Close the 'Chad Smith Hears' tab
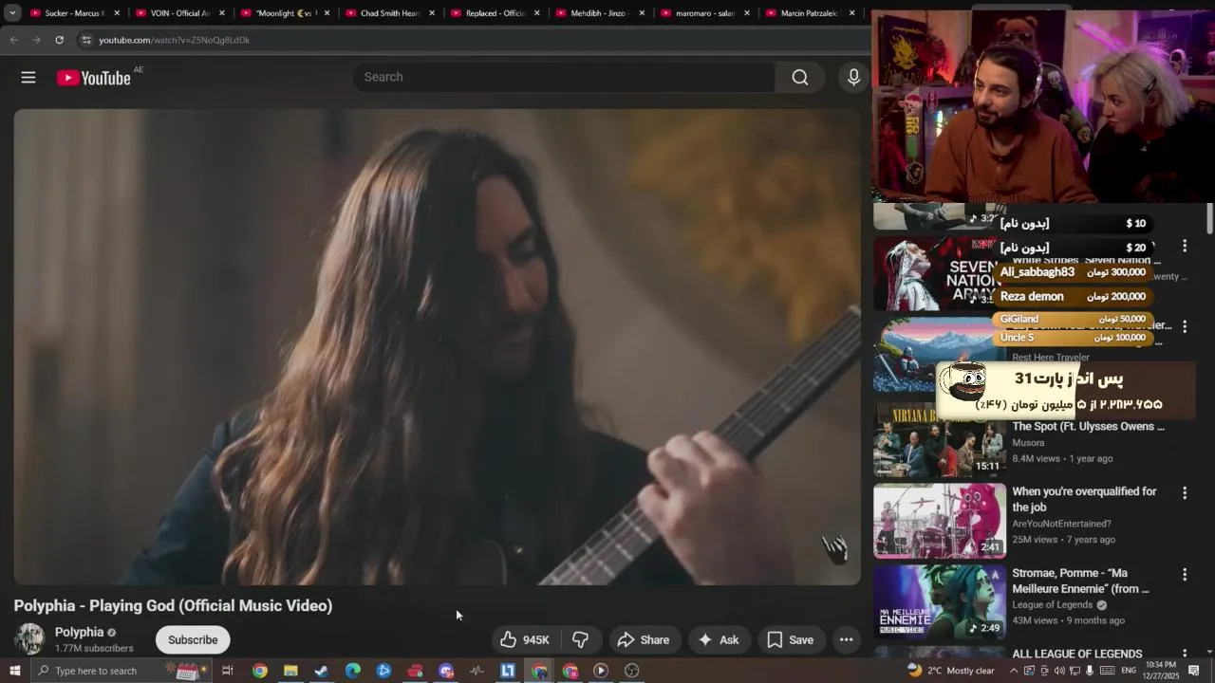This screenshot has height=683, width=1215. 432,13
